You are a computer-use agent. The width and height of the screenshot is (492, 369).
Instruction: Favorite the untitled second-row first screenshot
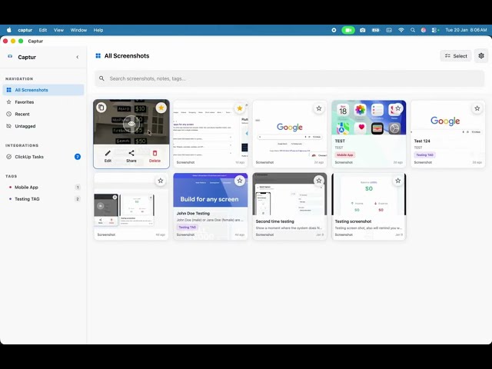pyautogui.click(x=161, y=181)
